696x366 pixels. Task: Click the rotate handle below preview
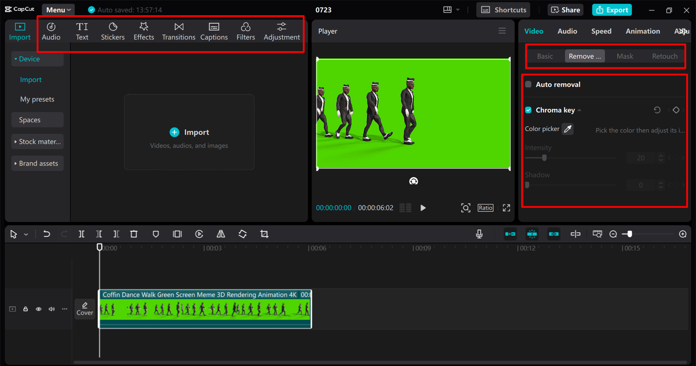(x=413, y=181)
